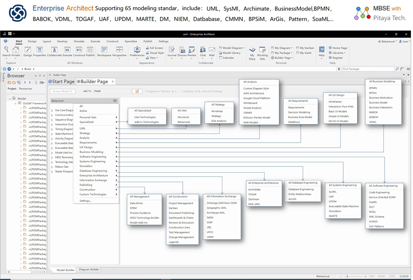
Task: Toggle Combine with selected Package checkbox
Action: [183, 91]
